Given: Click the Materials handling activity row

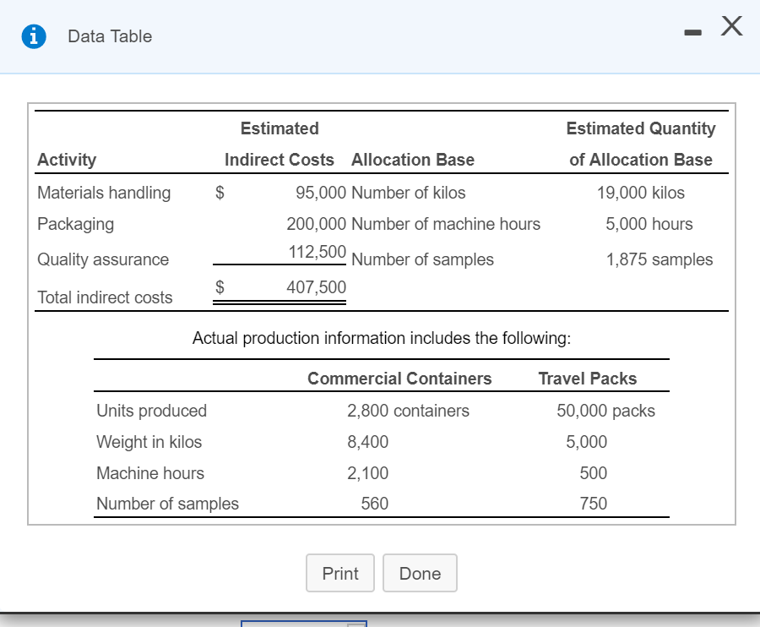Looking at the screenshot, I should pos(103,193).
